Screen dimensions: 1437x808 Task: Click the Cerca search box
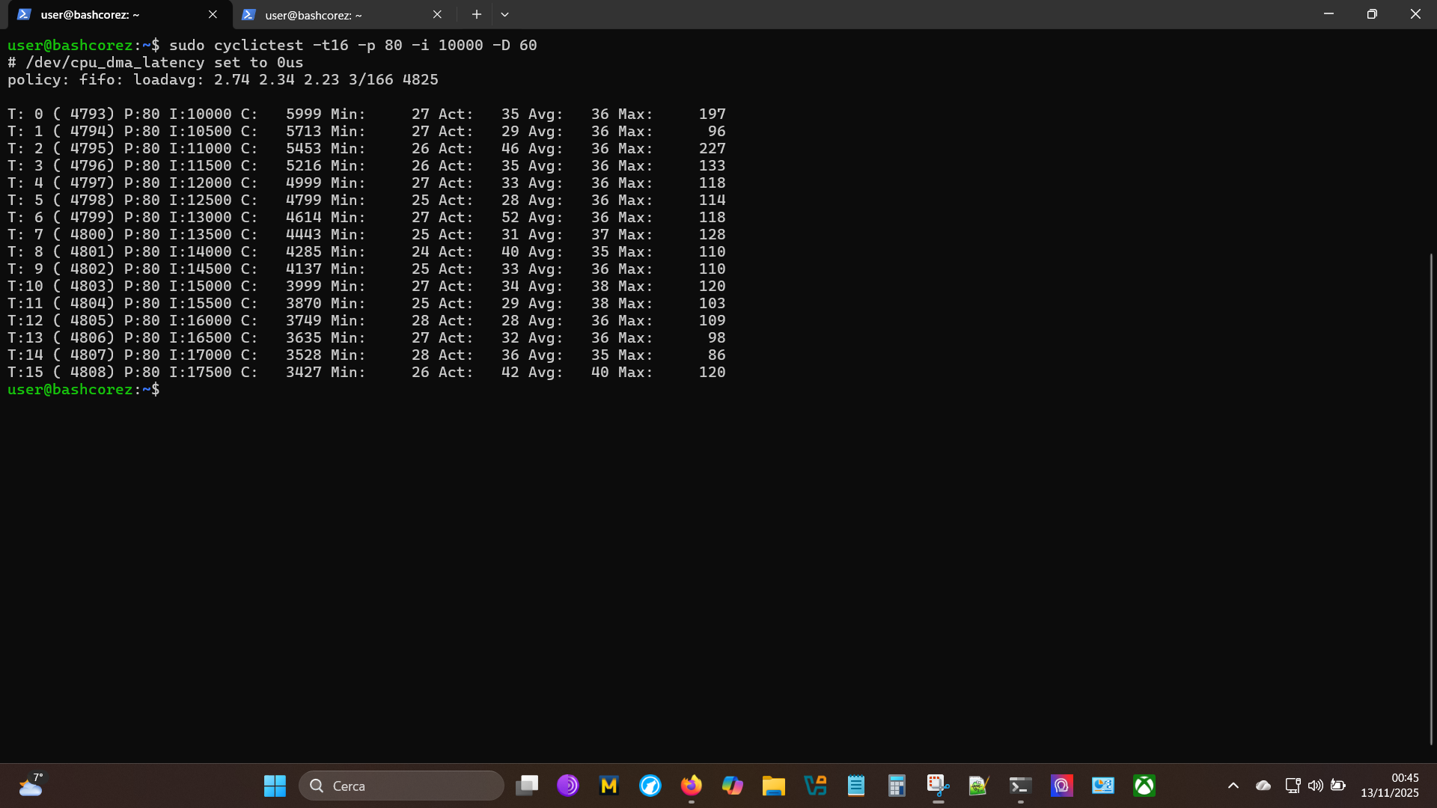(x=402, y=786)
